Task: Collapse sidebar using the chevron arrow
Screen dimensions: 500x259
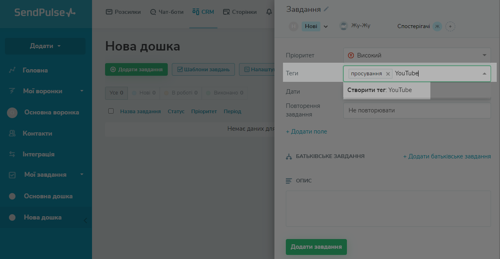Action: pyautogui.click(x=86, y=220)
